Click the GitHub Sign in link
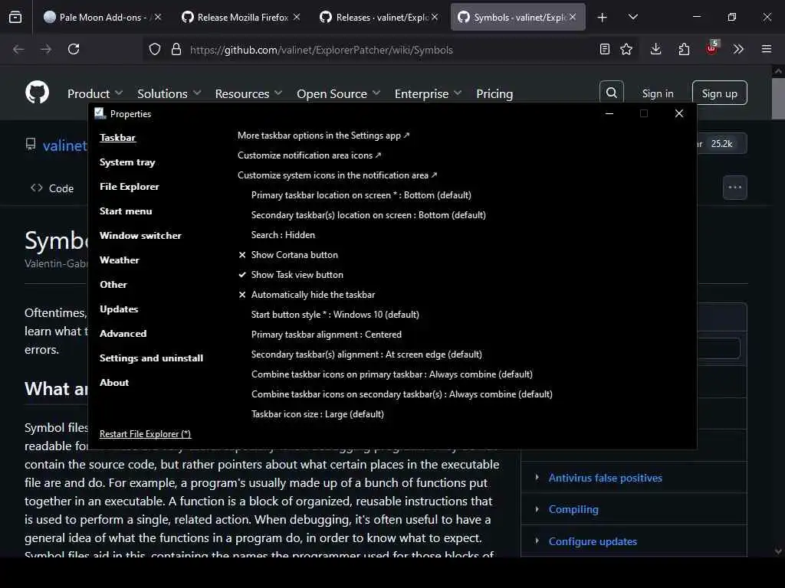Viewport: 785px width, 588px height. pyautogui.click(x=657, y=93)
